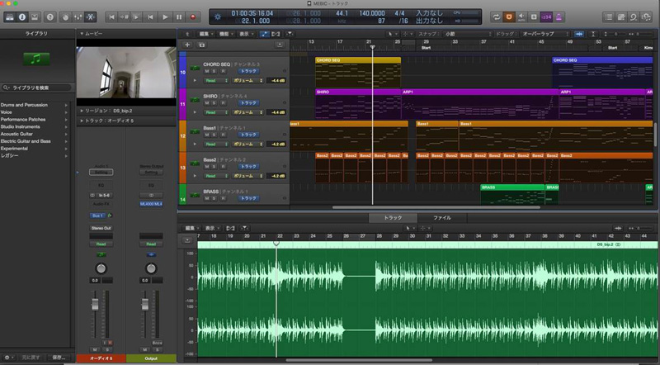Toggle waveform zoom button in tracks toolbar

pyautogui.click(x=579, y=34)
